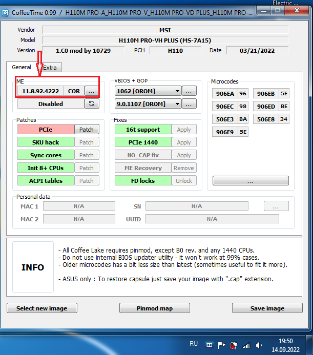Switch to the Extra tab
Viewport: 313px width, 355px height.
(50, 68)
